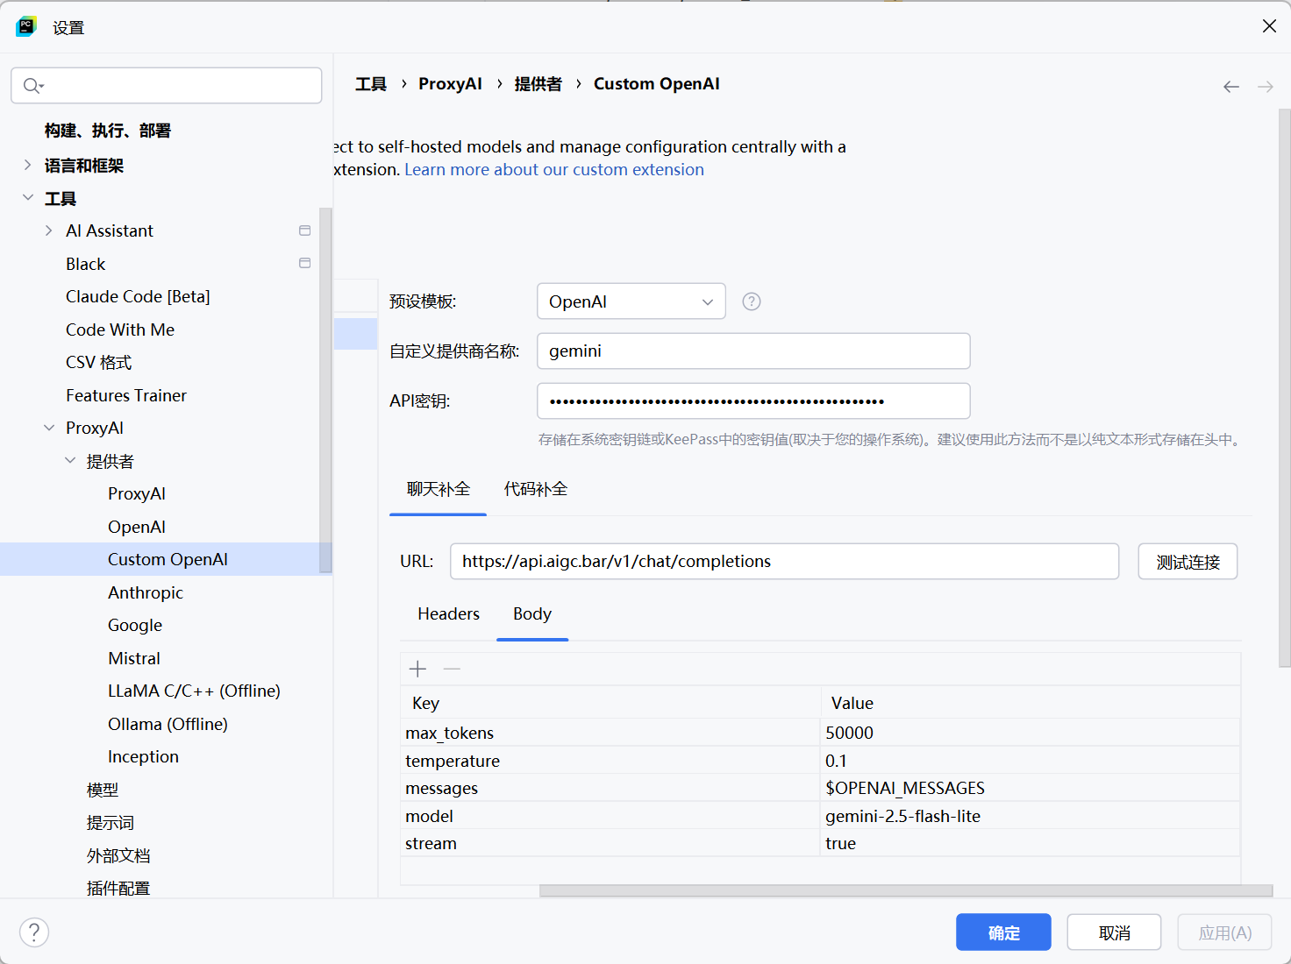The height and width of the screenshot is (964, 1291).
Task: Click the project-level icon beside AI Assistant
Action: [x=304, y=230]
